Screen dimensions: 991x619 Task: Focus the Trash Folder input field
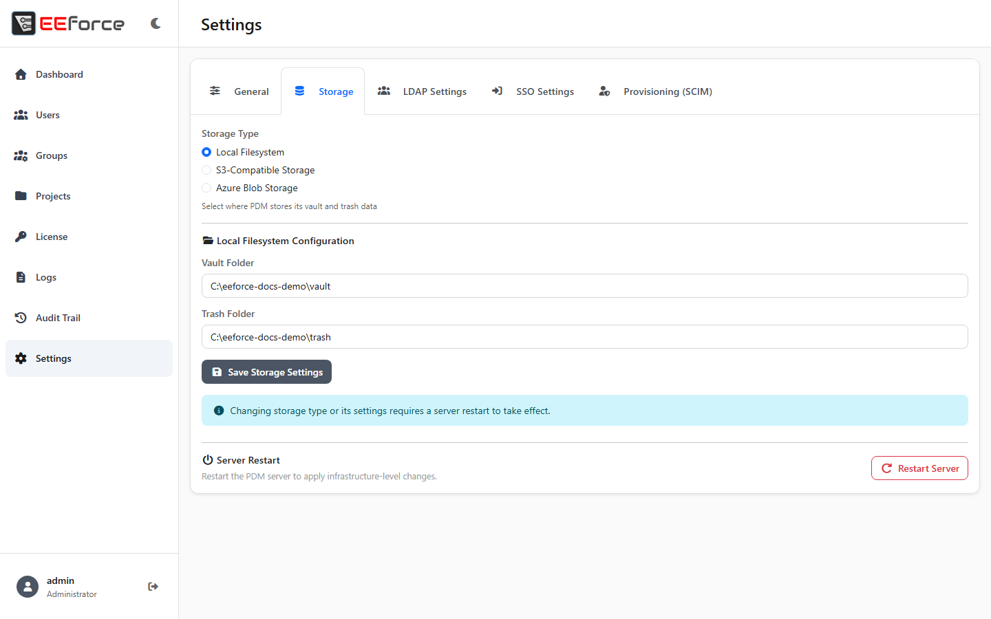click(585, 337)
